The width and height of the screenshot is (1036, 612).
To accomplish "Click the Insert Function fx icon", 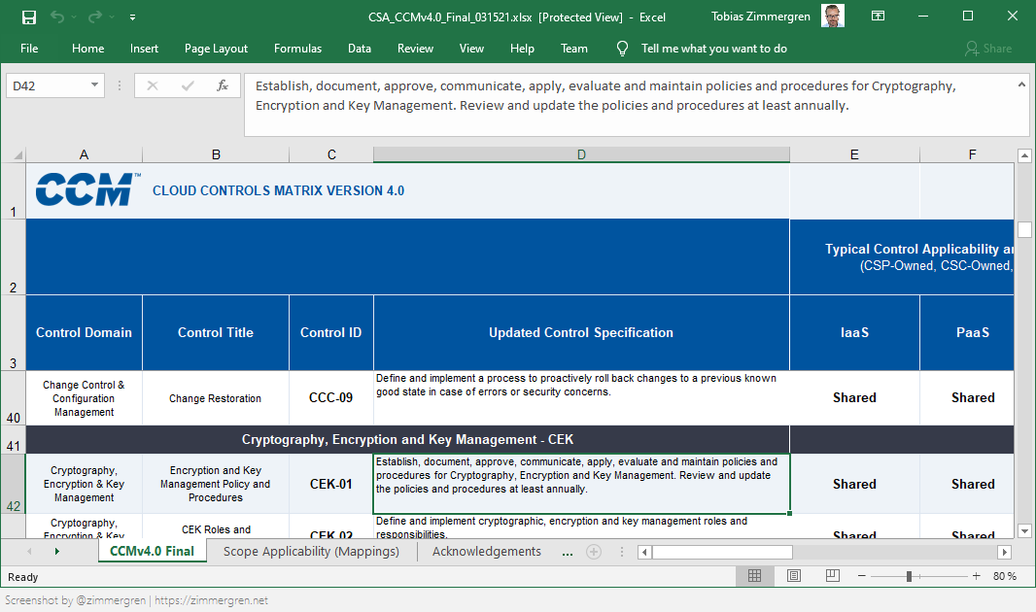I will pyautogui.click(x=223, y=85).
